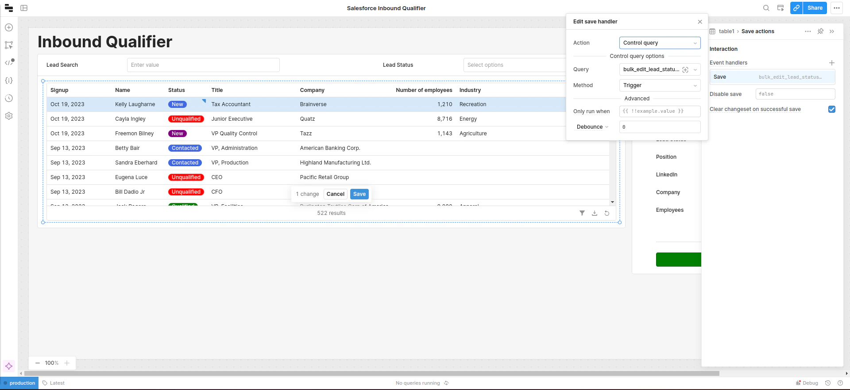Open the Action dropdown
The height and width of the screenshot is (390, 850).
pos(660,43)
